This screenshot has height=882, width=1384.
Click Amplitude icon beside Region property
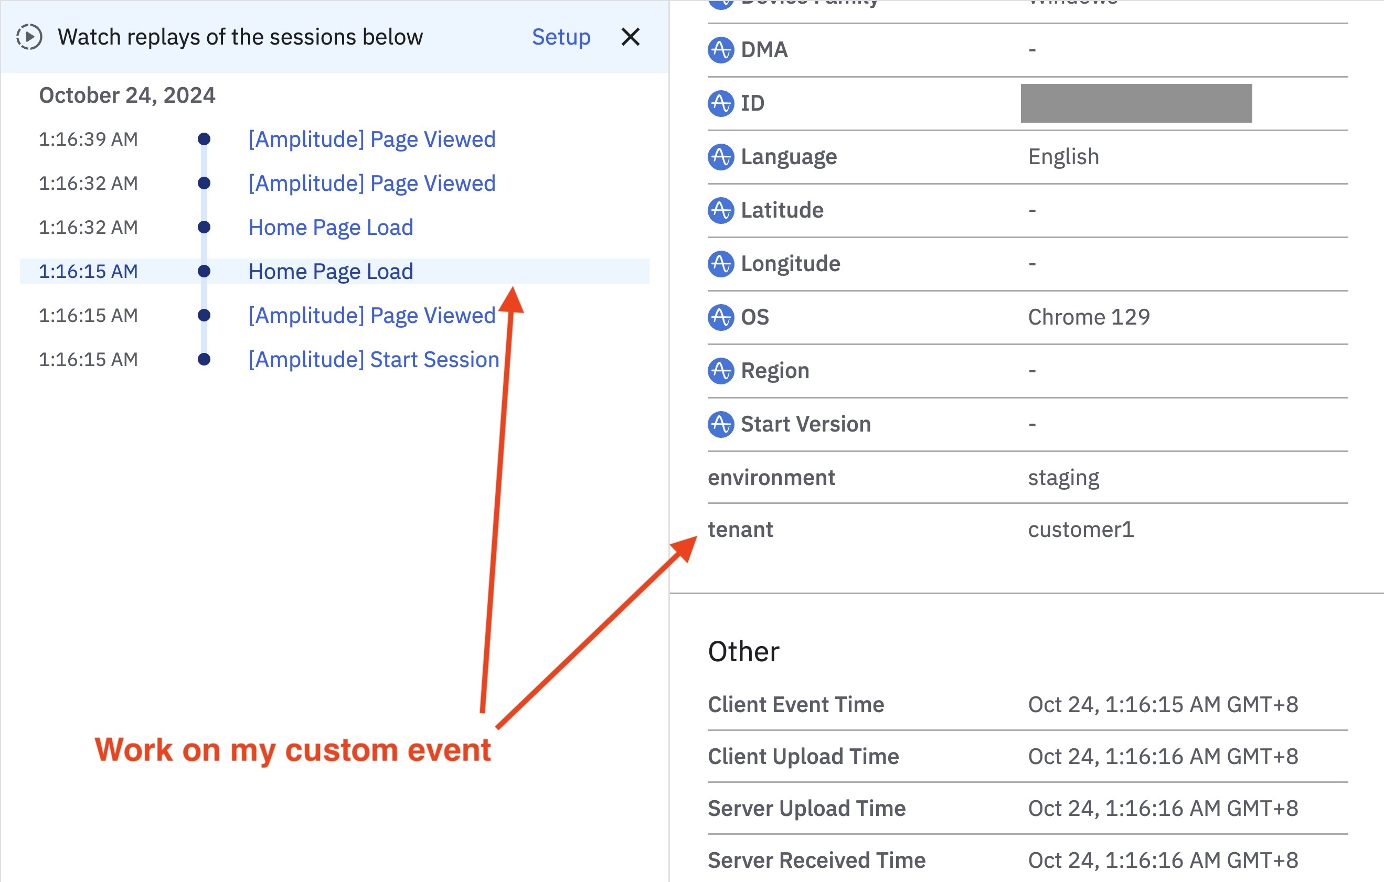pyautogui.click(x=720, y=371)
